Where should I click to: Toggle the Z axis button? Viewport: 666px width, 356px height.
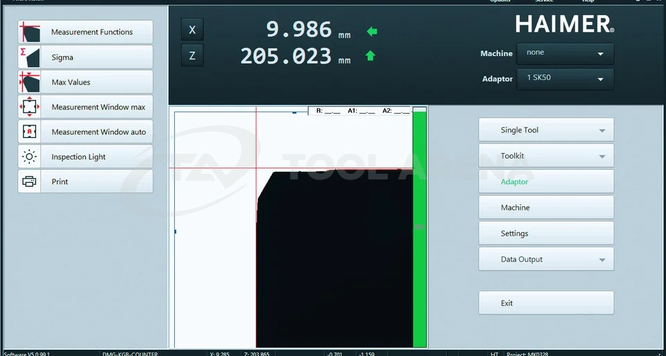(x=192, y=55)
